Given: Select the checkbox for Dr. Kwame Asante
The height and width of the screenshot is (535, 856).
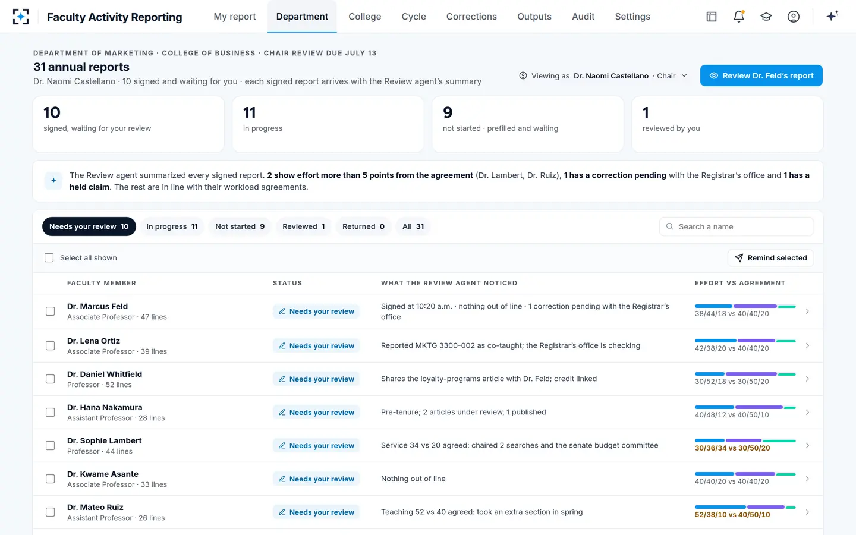Looking at the screenshot, I should pyautogui.click(x=51, y=479).
